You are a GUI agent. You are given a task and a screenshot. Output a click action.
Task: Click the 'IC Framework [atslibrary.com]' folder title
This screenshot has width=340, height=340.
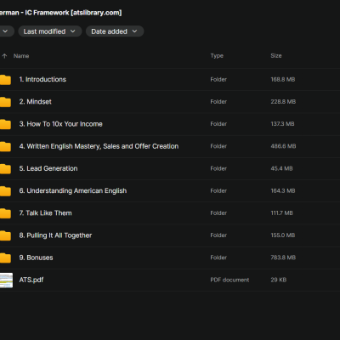(73, 13)
